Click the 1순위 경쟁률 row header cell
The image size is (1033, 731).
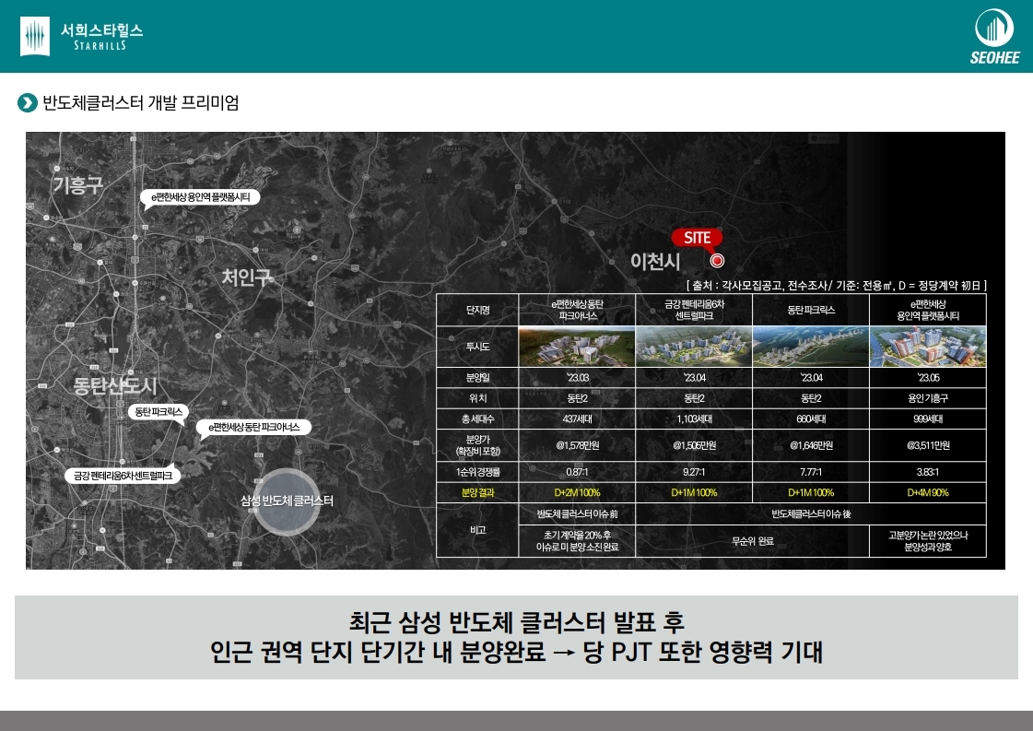(x=477, y=472)
